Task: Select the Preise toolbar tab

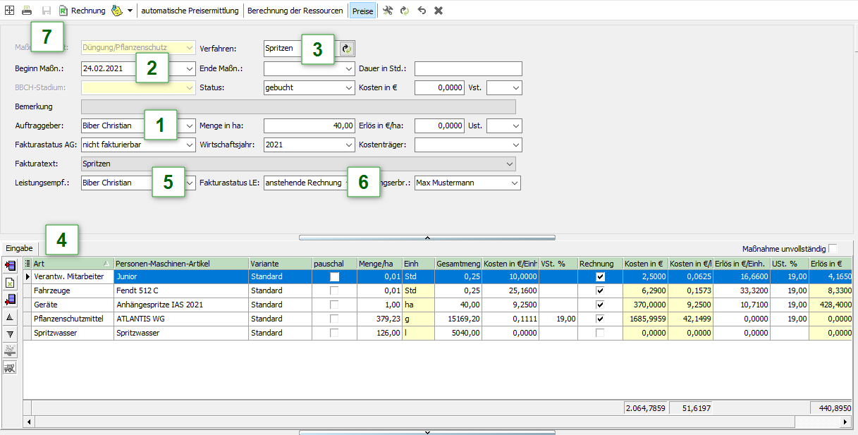Action: (363, 11)
